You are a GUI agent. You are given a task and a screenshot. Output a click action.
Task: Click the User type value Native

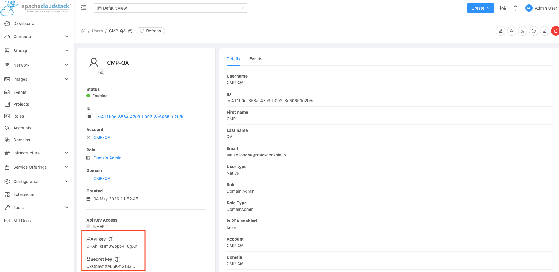[233, 173]
